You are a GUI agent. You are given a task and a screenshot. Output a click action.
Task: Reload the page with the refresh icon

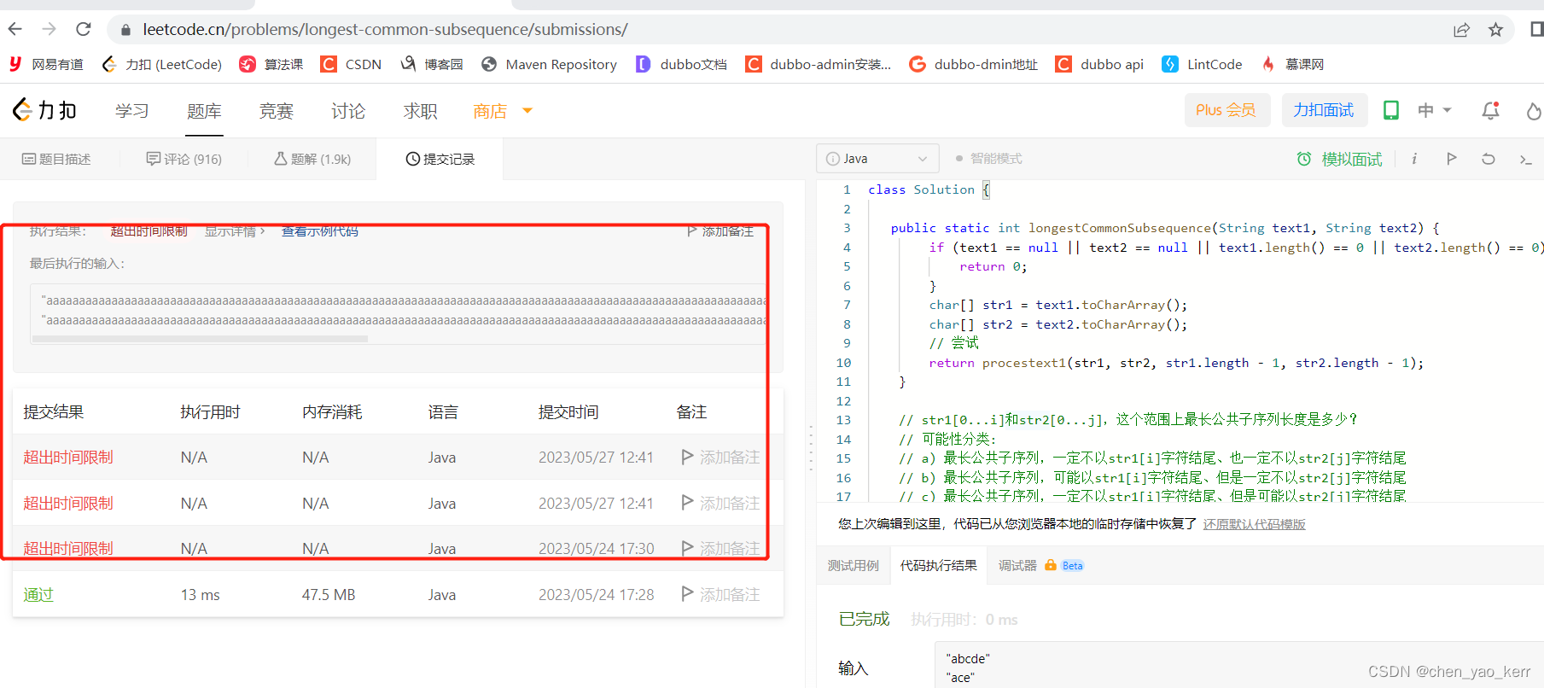tap(84, 29)
